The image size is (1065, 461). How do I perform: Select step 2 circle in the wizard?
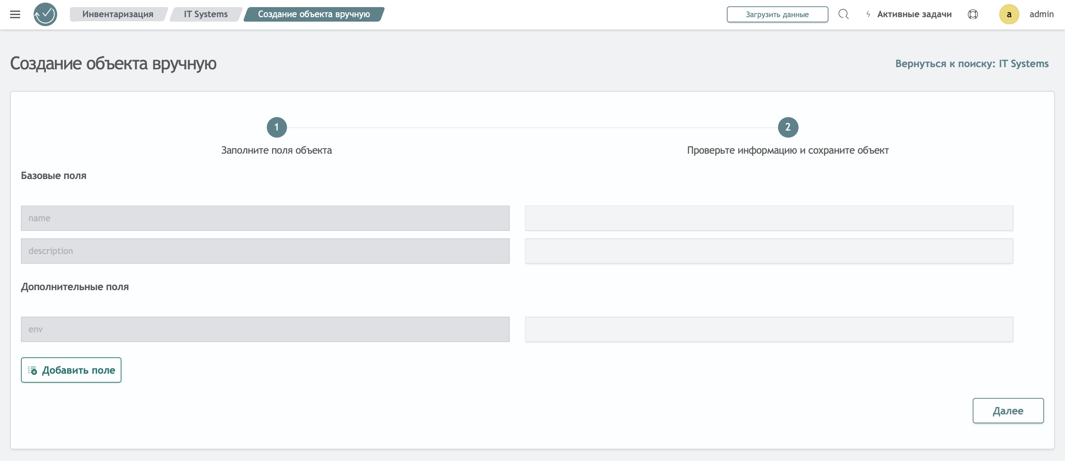(788, 128)
